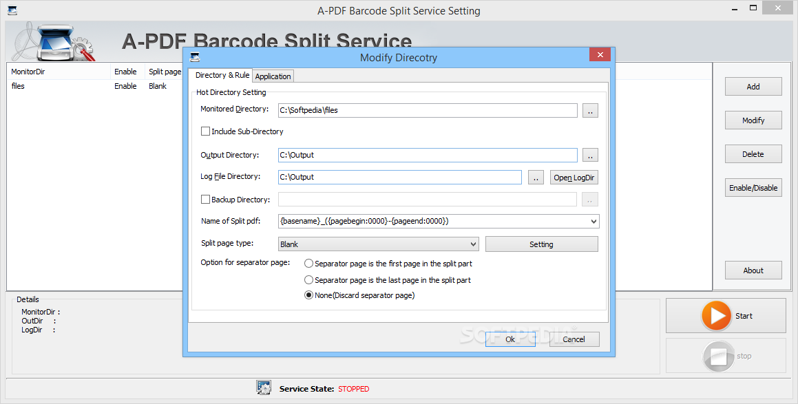
Task: Switch to the Application tab
Action: click(273, 76)
